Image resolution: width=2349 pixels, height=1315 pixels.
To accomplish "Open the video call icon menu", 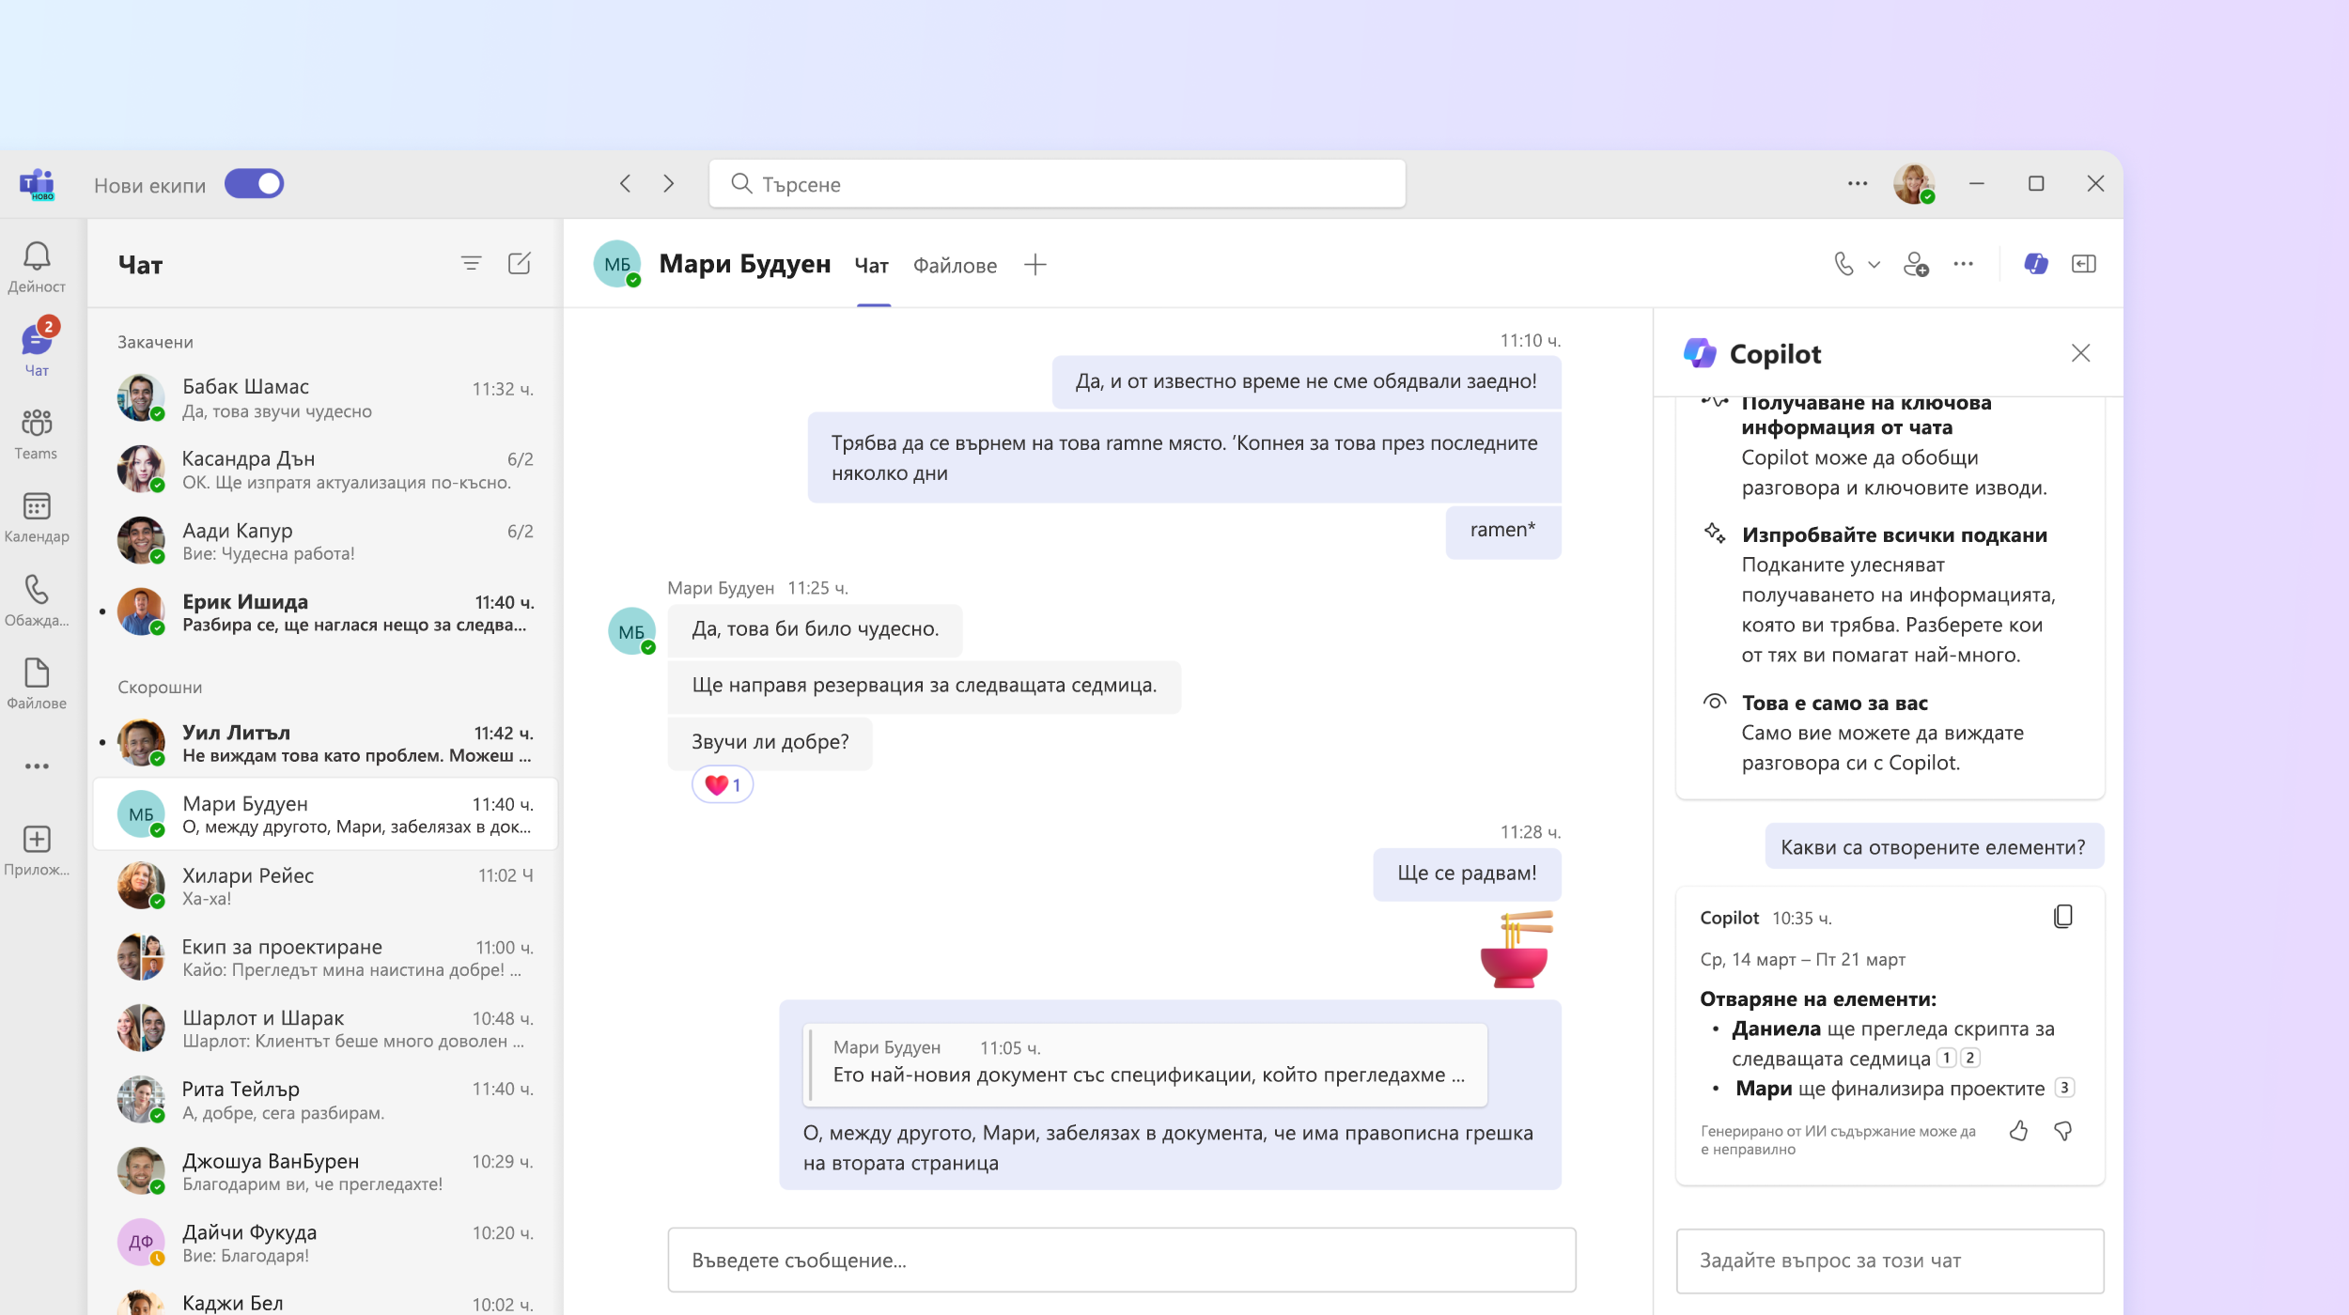I will tap(1872, 263).
